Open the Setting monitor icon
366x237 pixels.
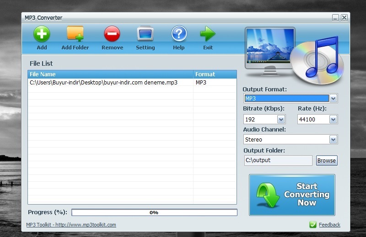click(145, 34)
